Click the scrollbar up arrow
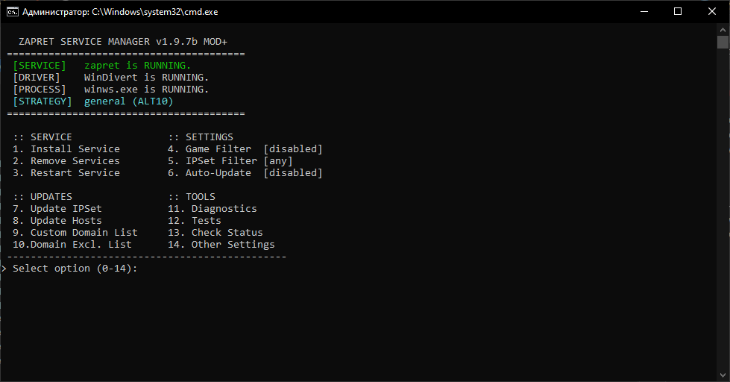 (x=723, y=28)
